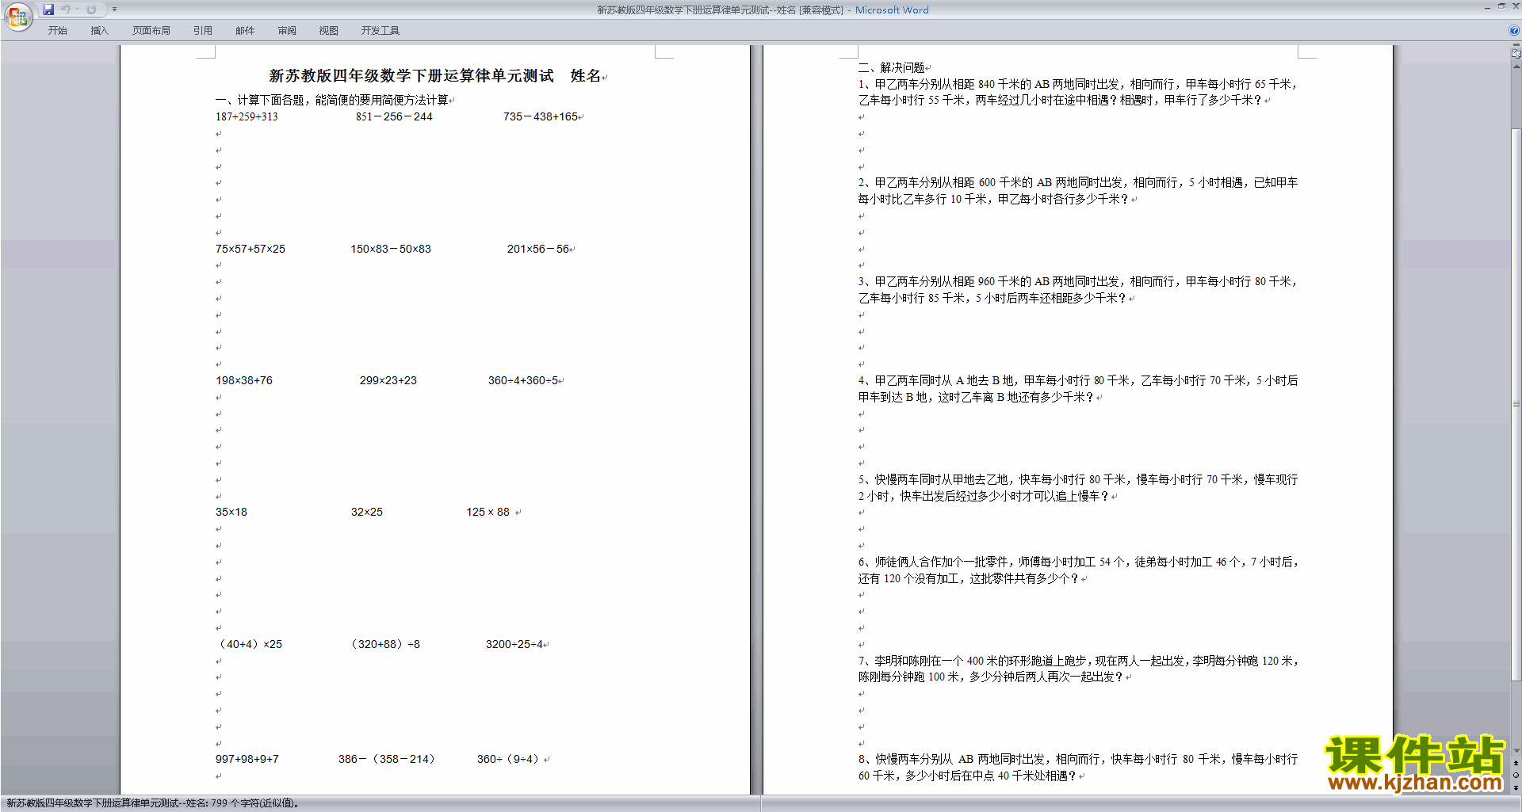Click the expression 75×57+57×25
1522x812 pixels.
coord(250,249)
